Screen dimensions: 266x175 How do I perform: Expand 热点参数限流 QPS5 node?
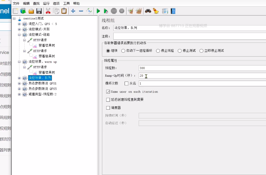pos(19,89)
